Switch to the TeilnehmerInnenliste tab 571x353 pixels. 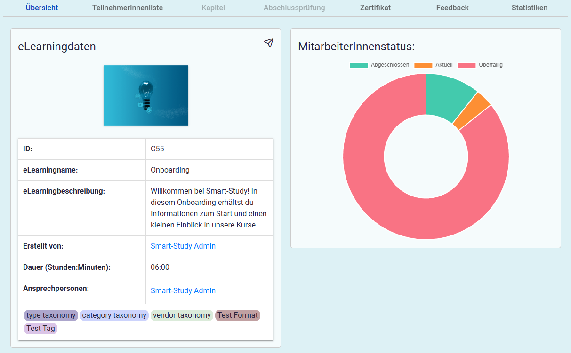click(127, 8)
